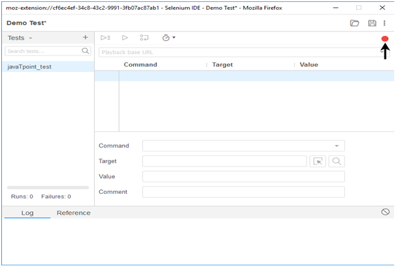Open an existing project folder

tap(354, 24)
